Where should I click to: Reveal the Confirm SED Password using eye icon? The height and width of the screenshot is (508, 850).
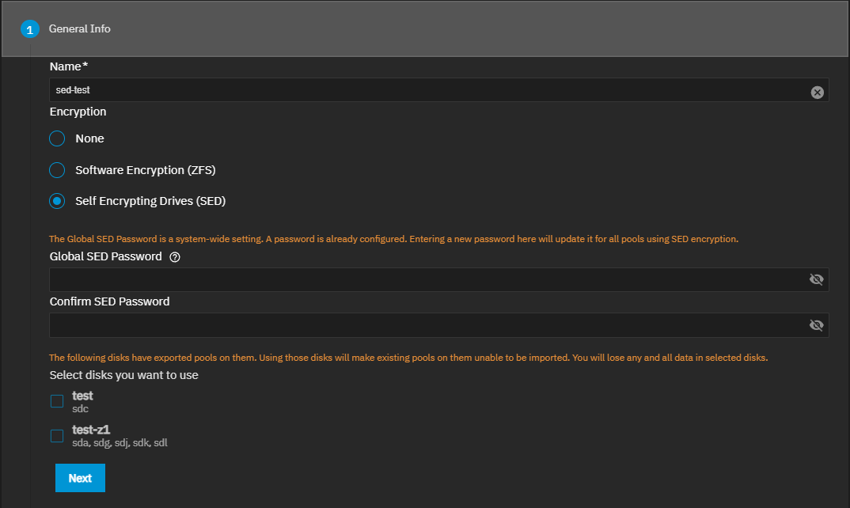coord(817,325)
